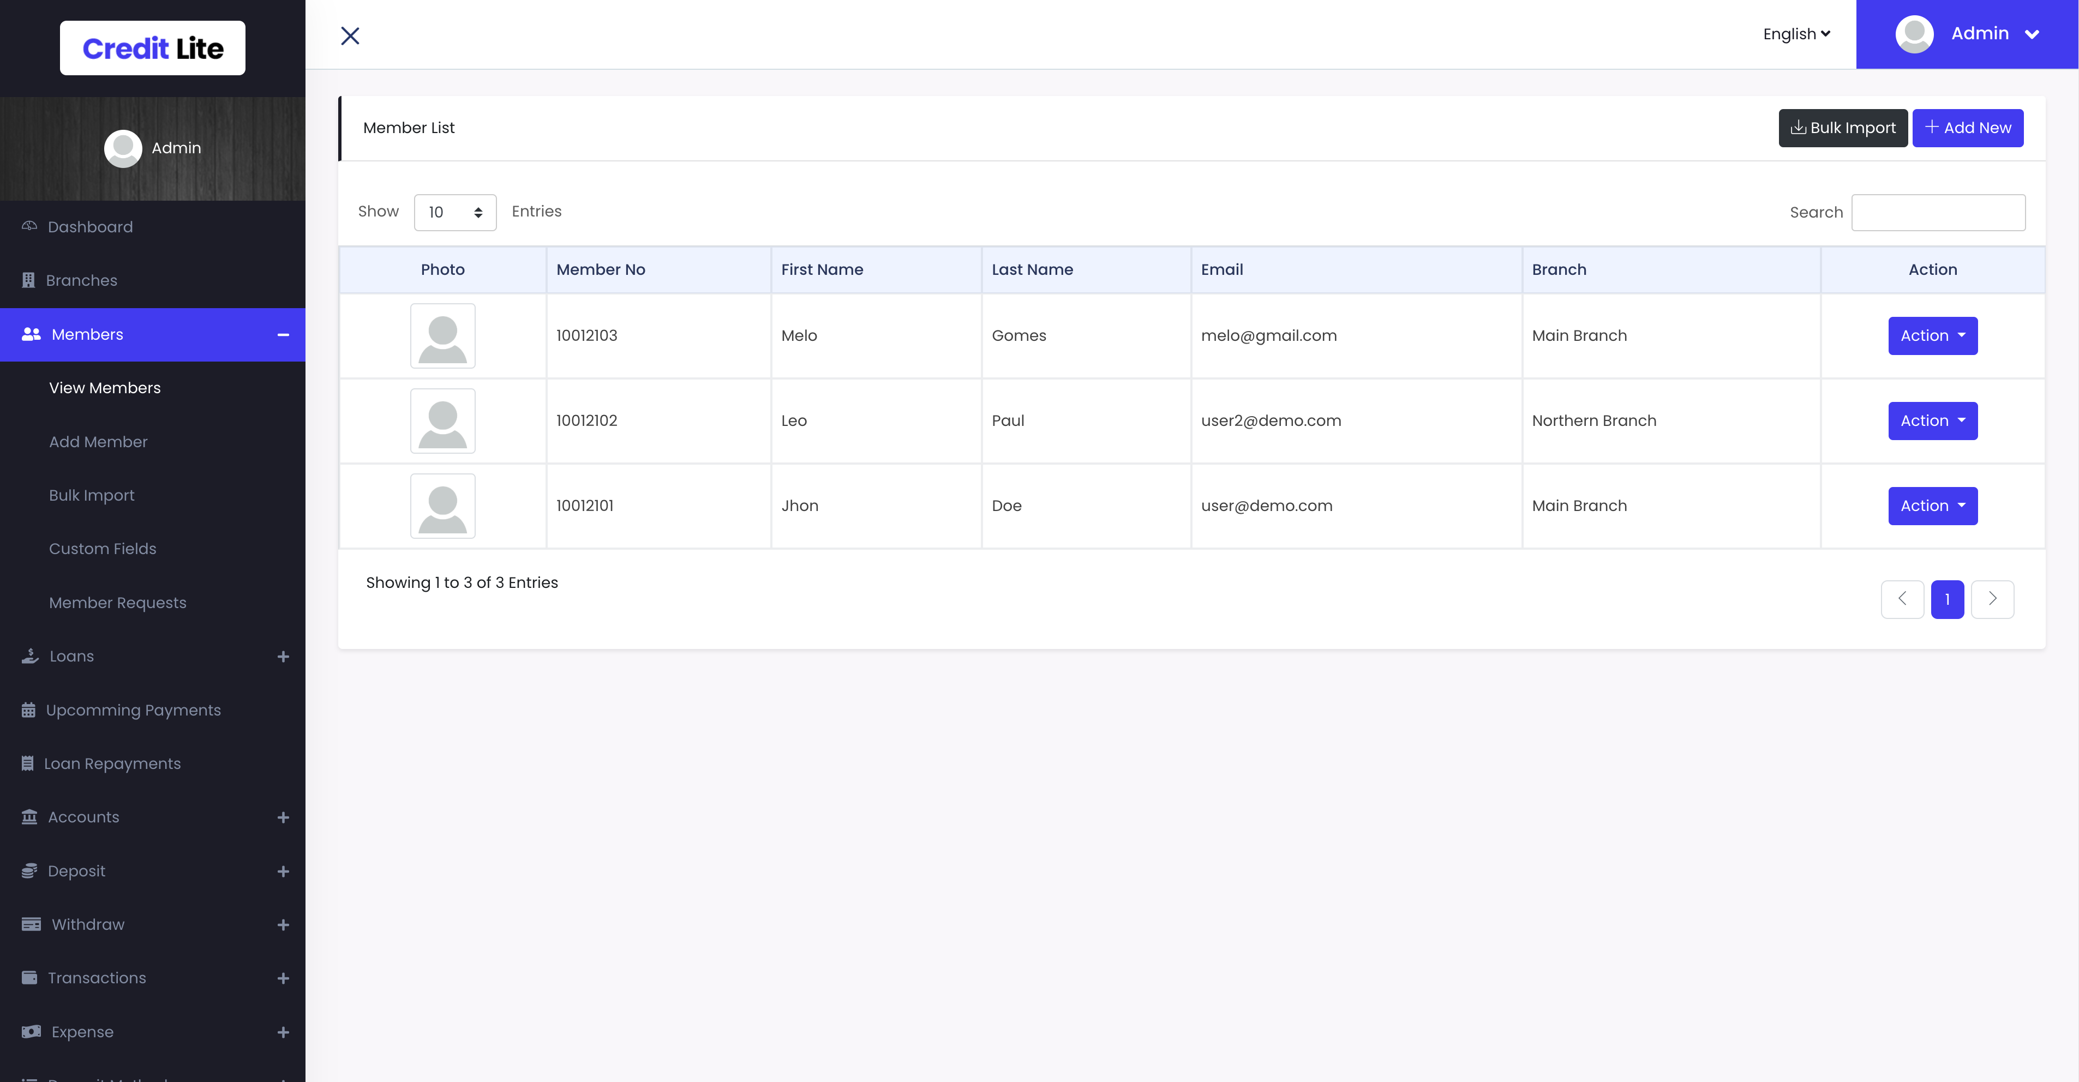Click the Add New button
Viewport: 2079px width, 1082px height.
(1968, 128)
